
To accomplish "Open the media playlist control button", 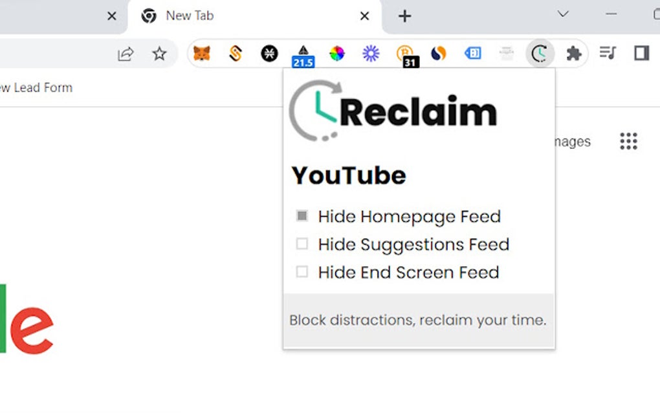I will [608, 53].
